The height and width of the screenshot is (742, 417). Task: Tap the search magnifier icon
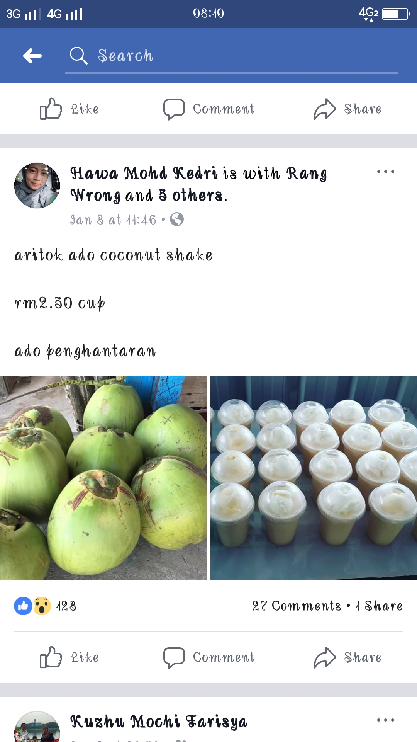coord(78,56)
